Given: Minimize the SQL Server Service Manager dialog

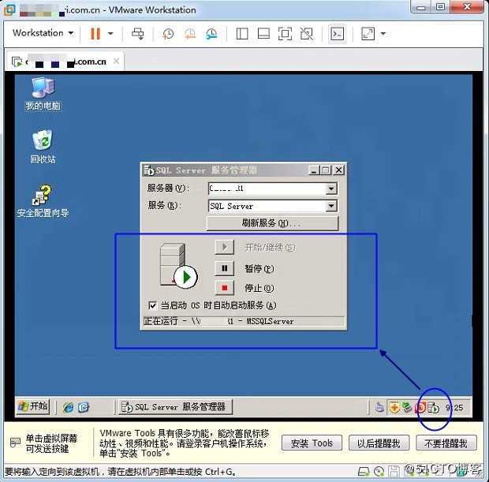Looking at the screenshot, I should (314, 170).
